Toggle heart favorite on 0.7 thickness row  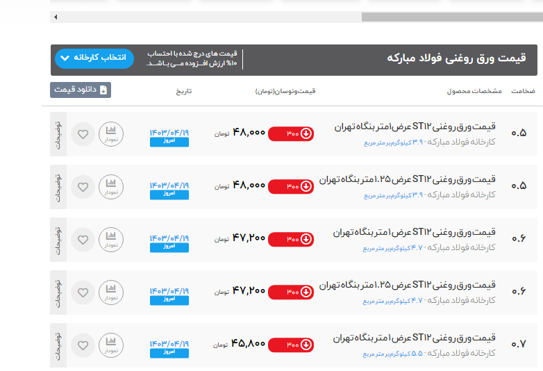[x=83, y=345]
